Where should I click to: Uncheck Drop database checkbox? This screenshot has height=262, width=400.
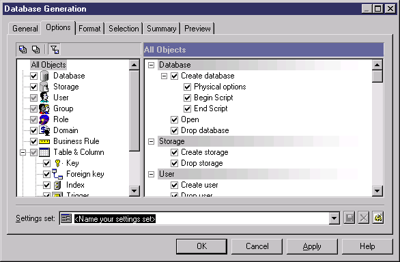[175, 130]
